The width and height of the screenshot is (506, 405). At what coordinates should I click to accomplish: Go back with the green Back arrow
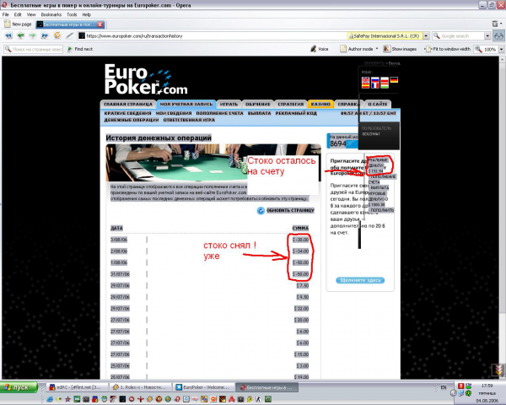(x=20, y=35)
